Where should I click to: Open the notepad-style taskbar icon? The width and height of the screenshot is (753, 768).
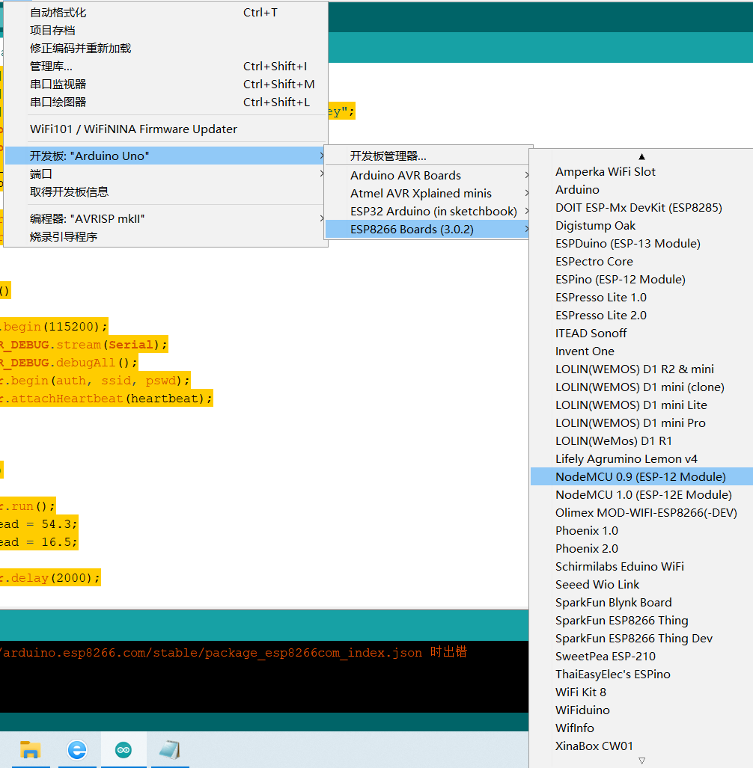[x=170, y=750]
